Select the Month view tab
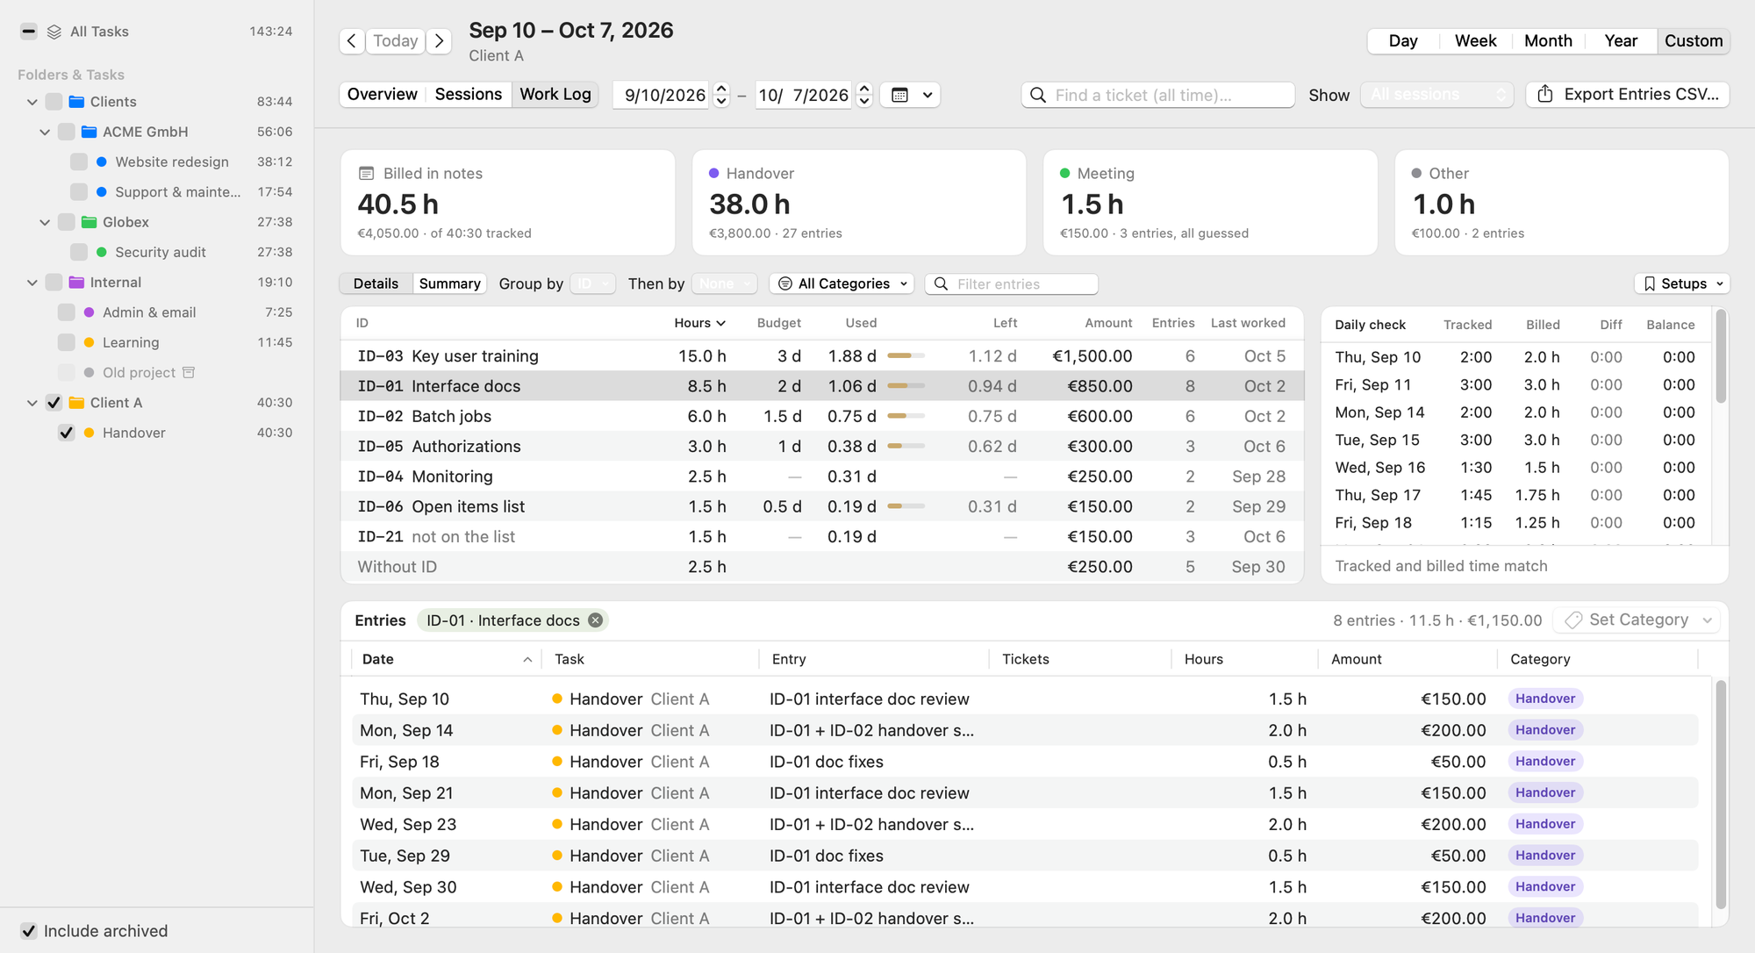 pyautogui.click(x=1548, y=40)
